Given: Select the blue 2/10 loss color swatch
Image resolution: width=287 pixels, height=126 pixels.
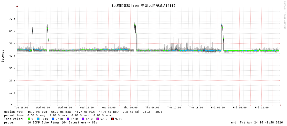Looking at the screenshot, I should point(53,119).
